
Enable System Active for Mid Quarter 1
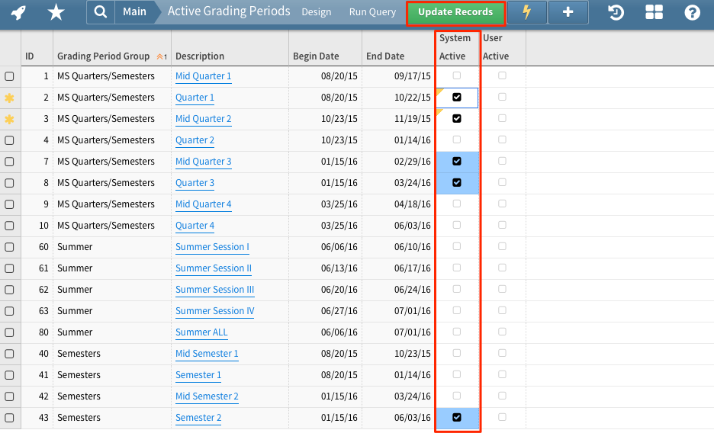tap(457, 76)
